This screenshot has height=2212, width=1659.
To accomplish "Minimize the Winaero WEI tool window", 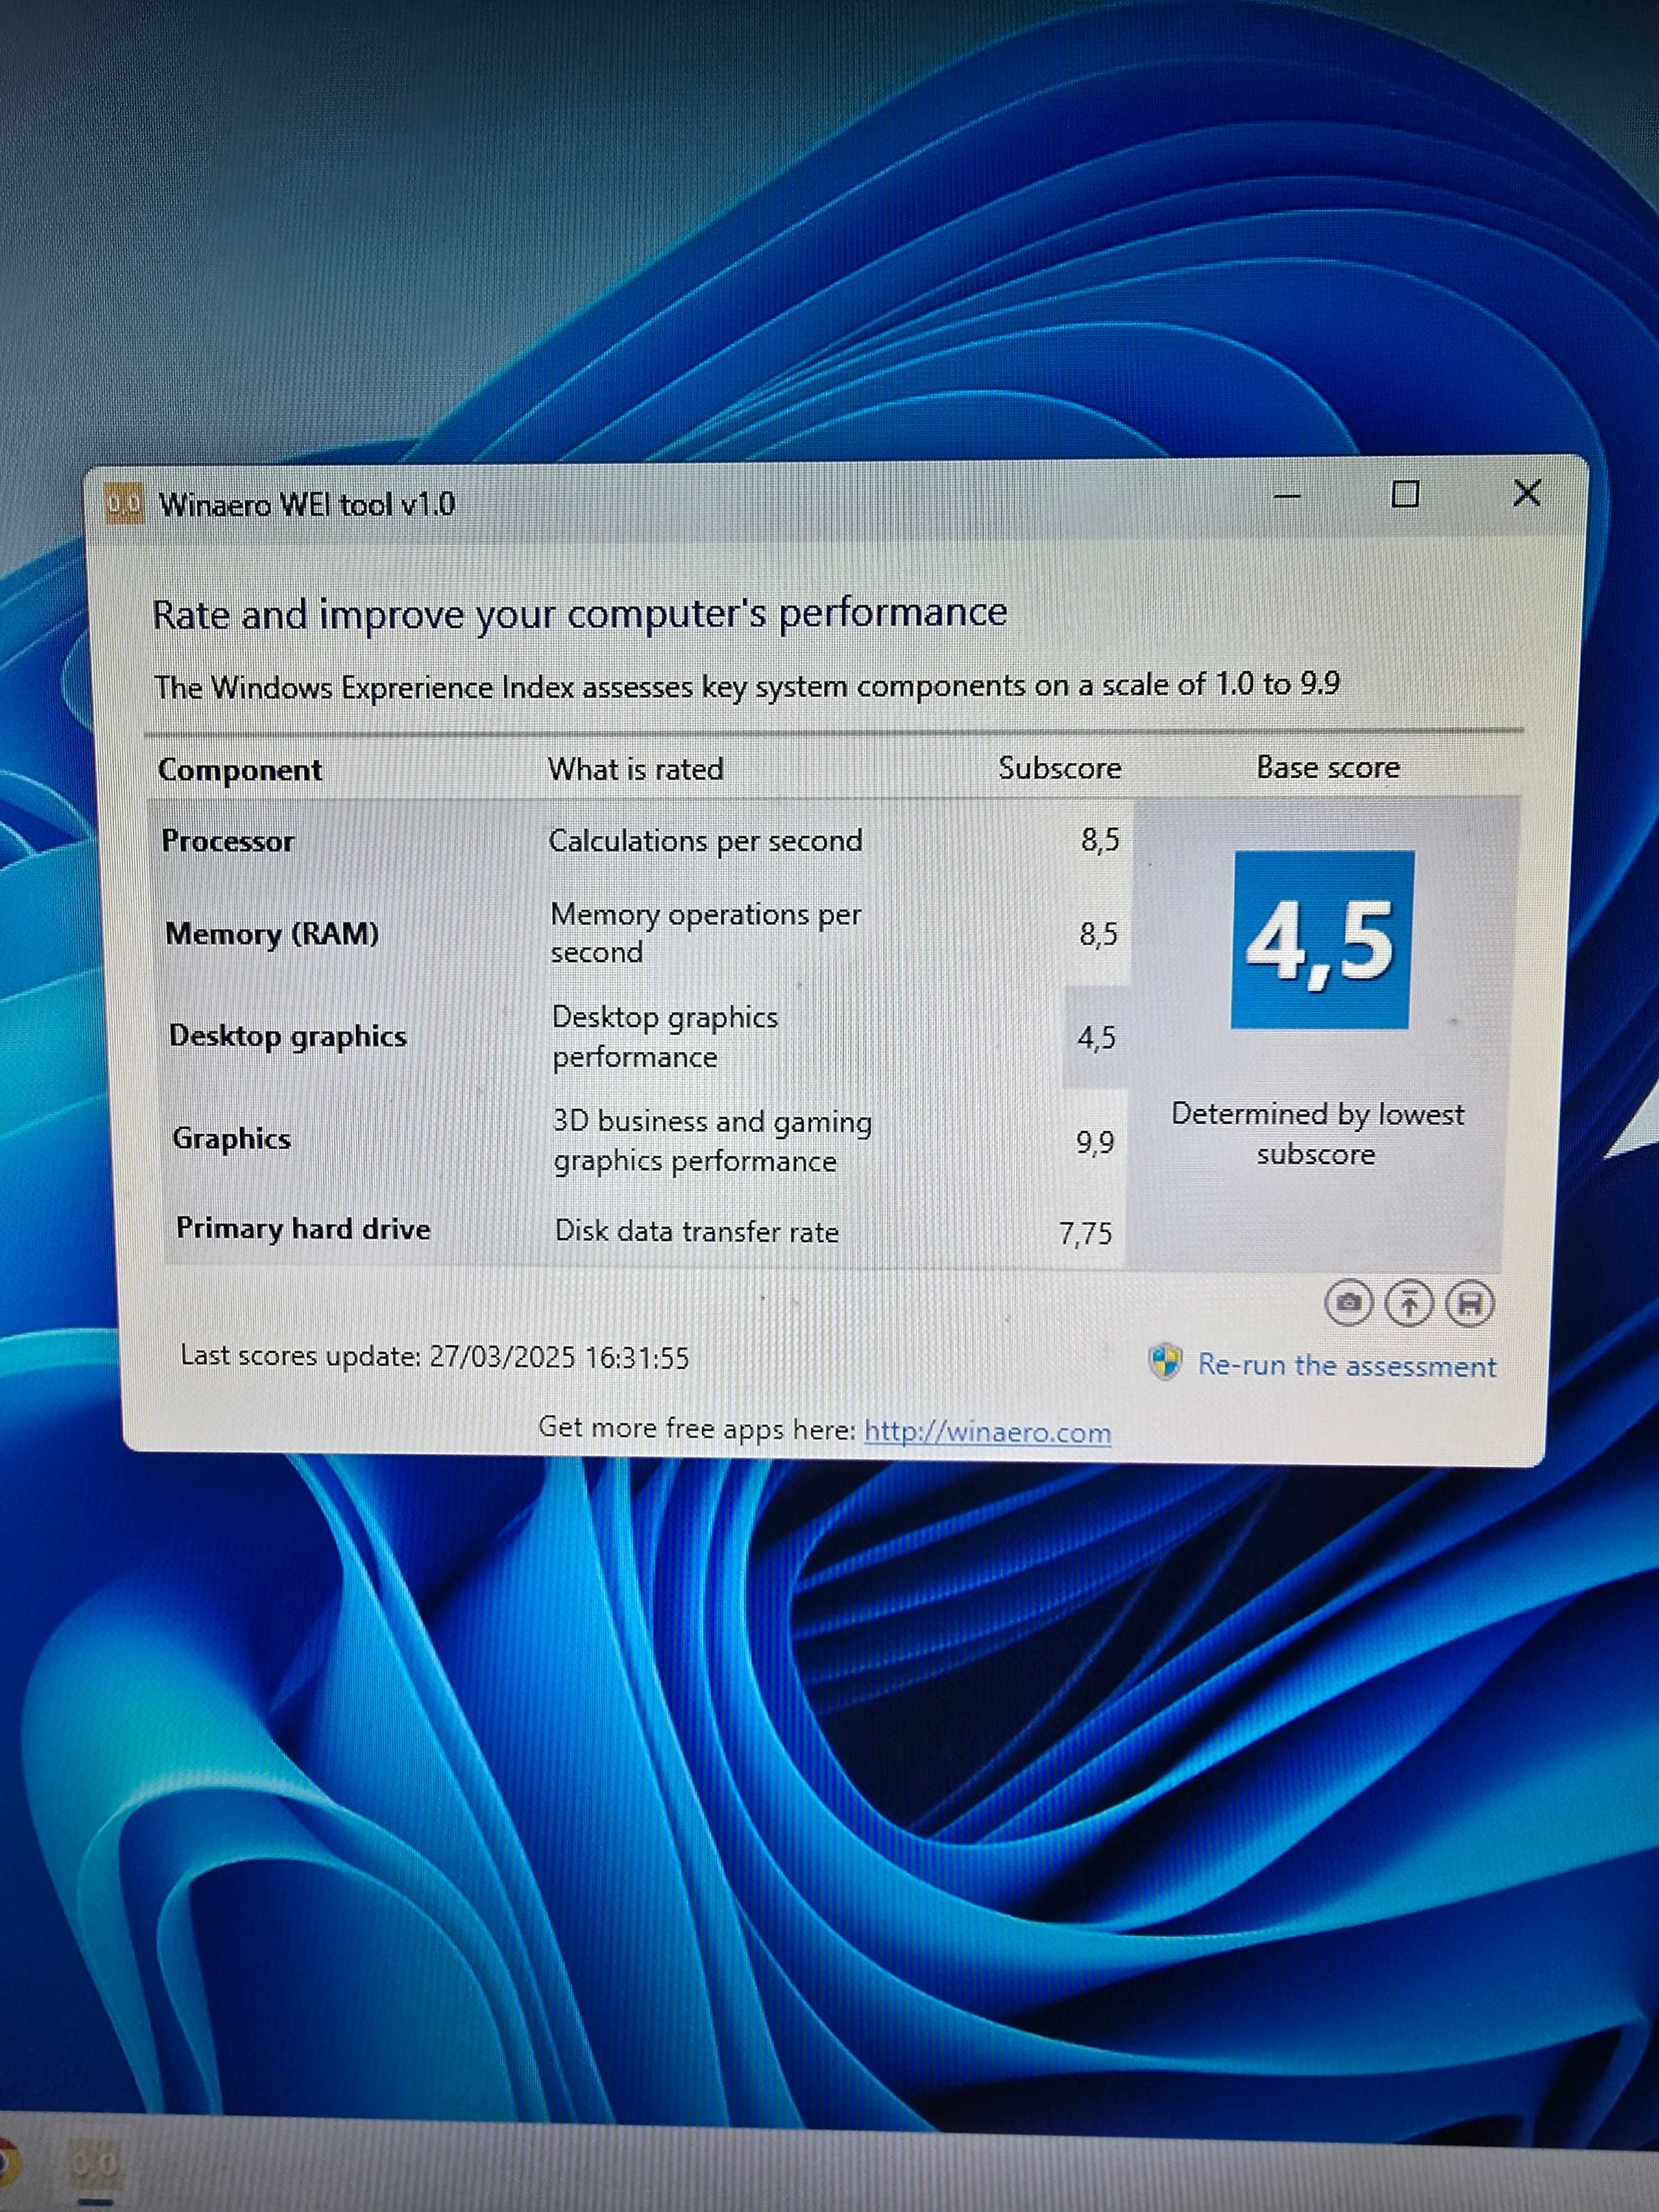I will click(1288, 496).
